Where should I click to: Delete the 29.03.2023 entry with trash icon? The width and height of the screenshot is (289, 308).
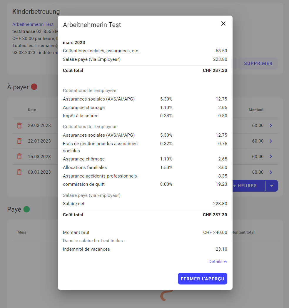[19, 125]
